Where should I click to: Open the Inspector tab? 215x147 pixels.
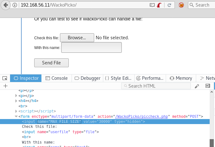coord(26,78)
